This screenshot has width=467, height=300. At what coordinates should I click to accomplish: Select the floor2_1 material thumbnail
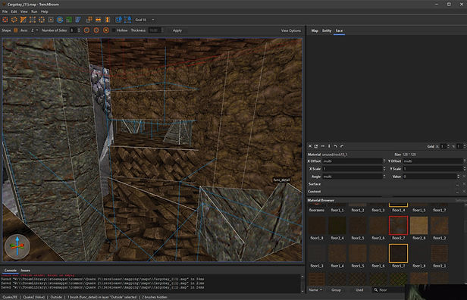pos(439,253)
